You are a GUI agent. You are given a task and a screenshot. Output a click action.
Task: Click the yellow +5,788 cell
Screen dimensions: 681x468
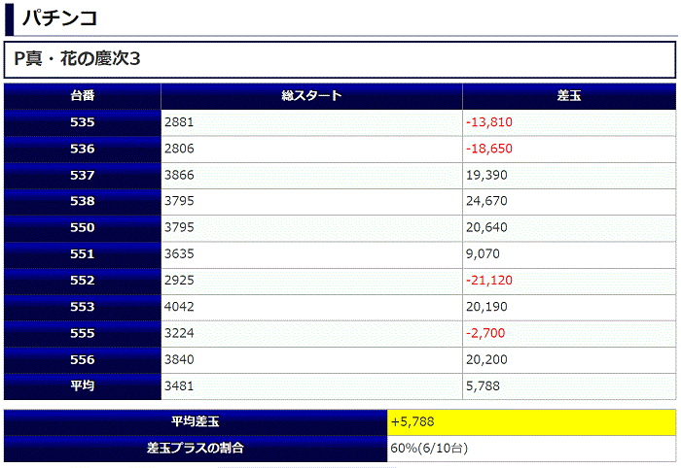pyautogui.click(x=531, y=422)
